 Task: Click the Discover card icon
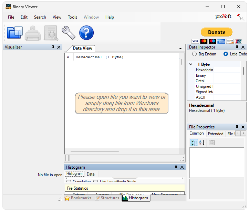(230, 41)
